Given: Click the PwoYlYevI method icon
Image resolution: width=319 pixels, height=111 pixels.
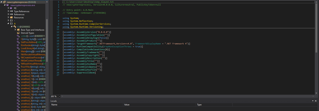Looking at the screenshot, I should [x=19, y=67].
